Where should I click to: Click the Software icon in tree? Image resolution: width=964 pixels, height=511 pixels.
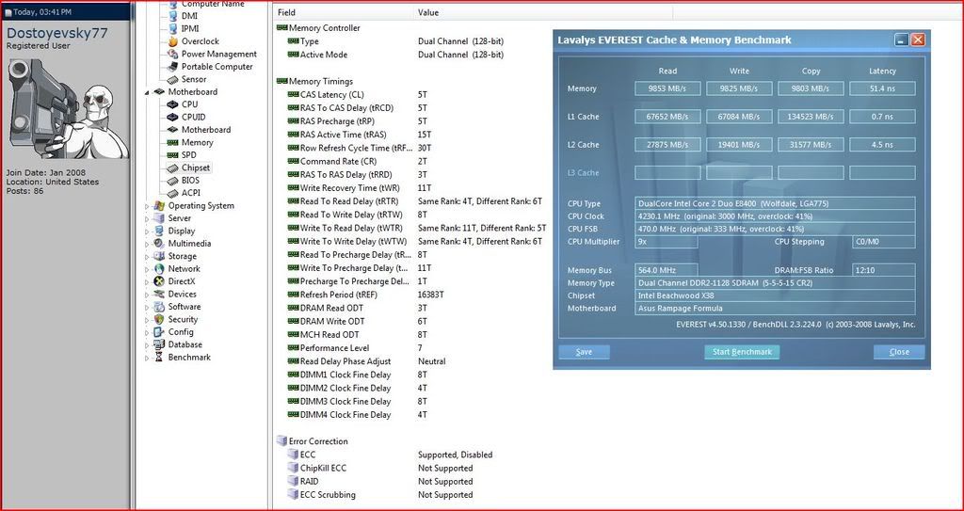158,307
